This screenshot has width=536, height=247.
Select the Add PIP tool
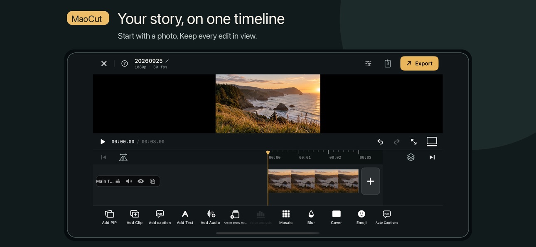109,217
